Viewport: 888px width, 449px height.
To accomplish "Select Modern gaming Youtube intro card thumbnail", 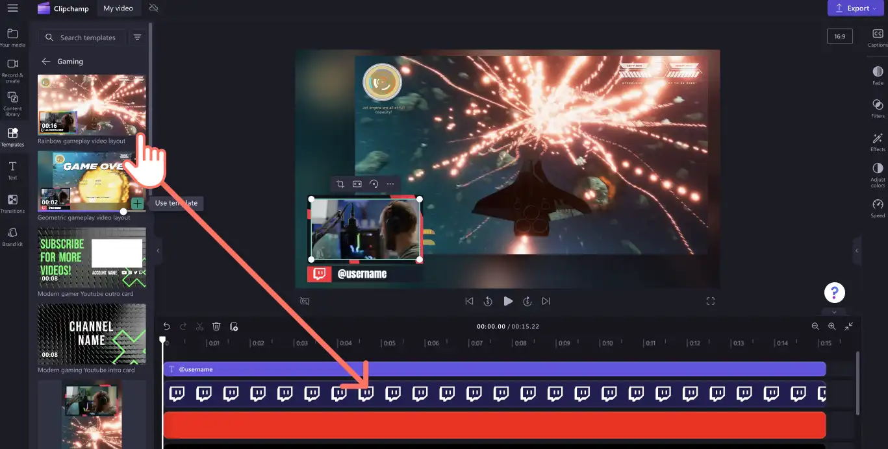I will 92,334.
